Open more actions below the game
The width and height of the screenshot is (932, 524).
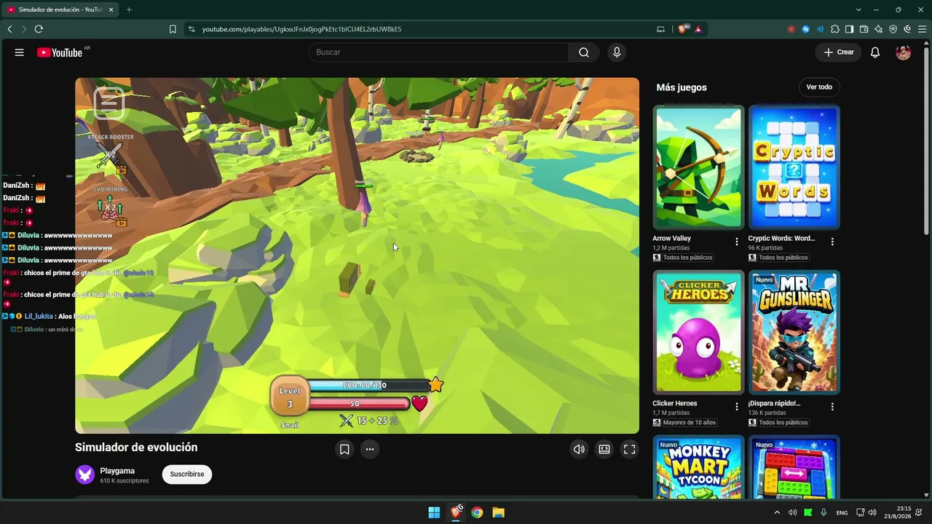[x=370, y=449]
